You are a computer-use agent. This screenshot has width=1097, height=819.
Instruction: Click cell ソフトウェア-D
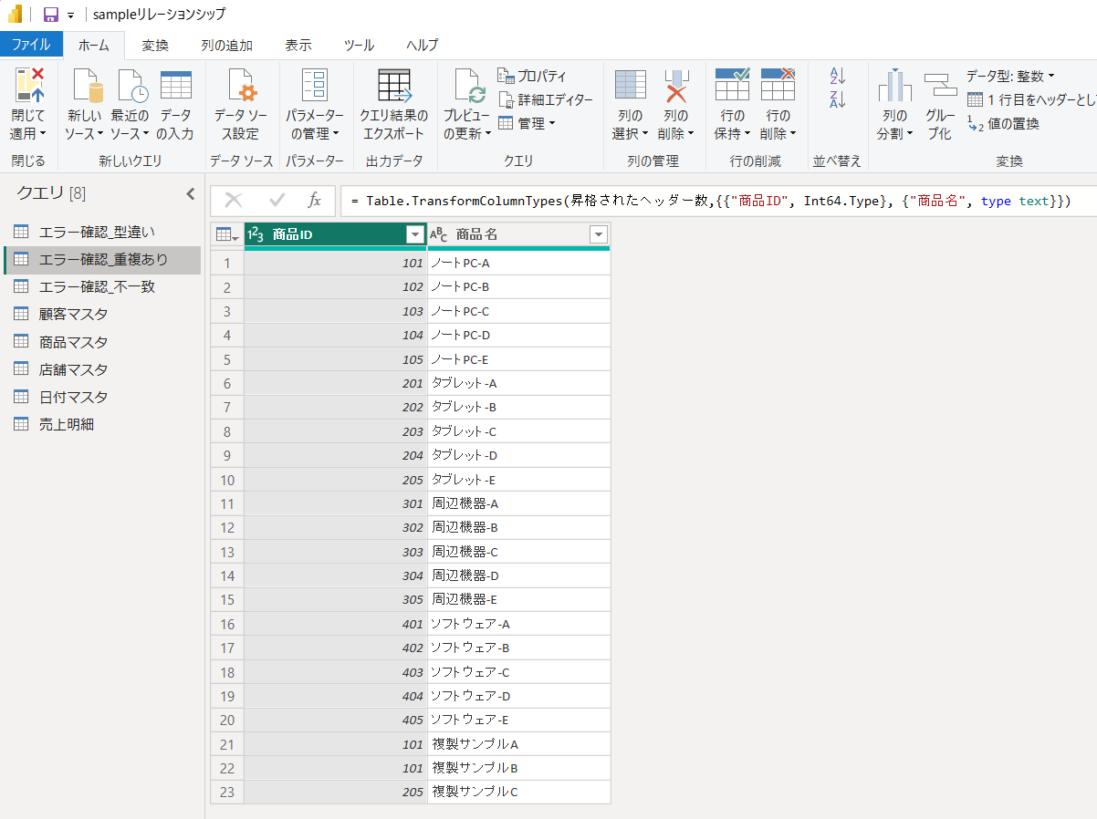(518, 696)
